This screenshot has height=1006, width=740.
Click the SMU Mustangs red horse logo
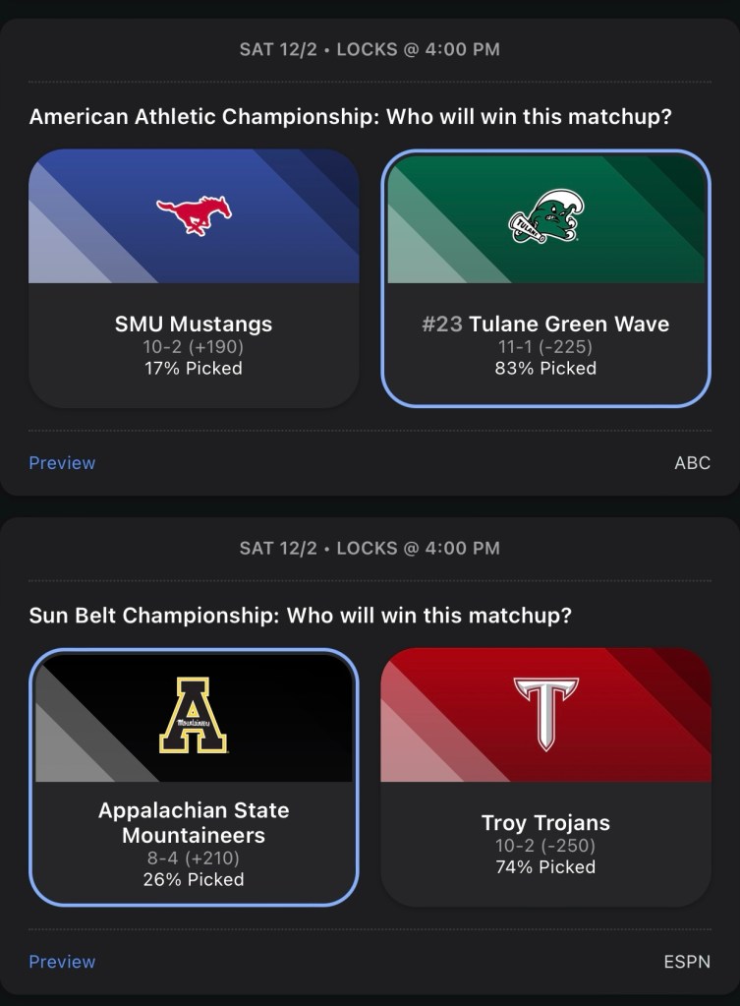click(194, 215)
